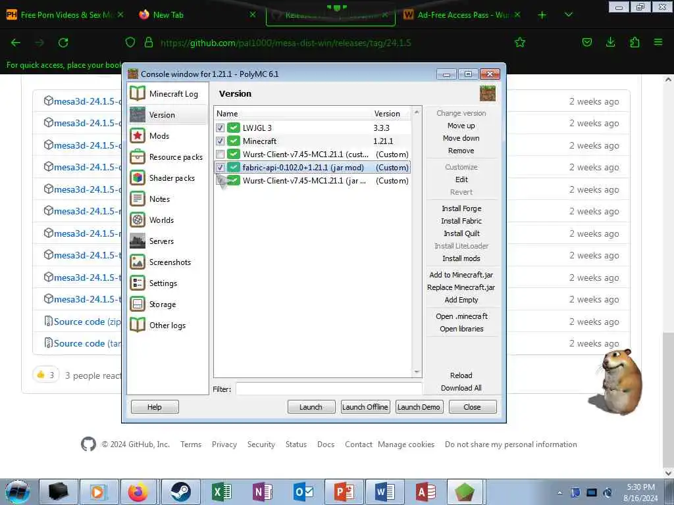Open the Other logs page
674x505 pixels.
pos(168,325)
